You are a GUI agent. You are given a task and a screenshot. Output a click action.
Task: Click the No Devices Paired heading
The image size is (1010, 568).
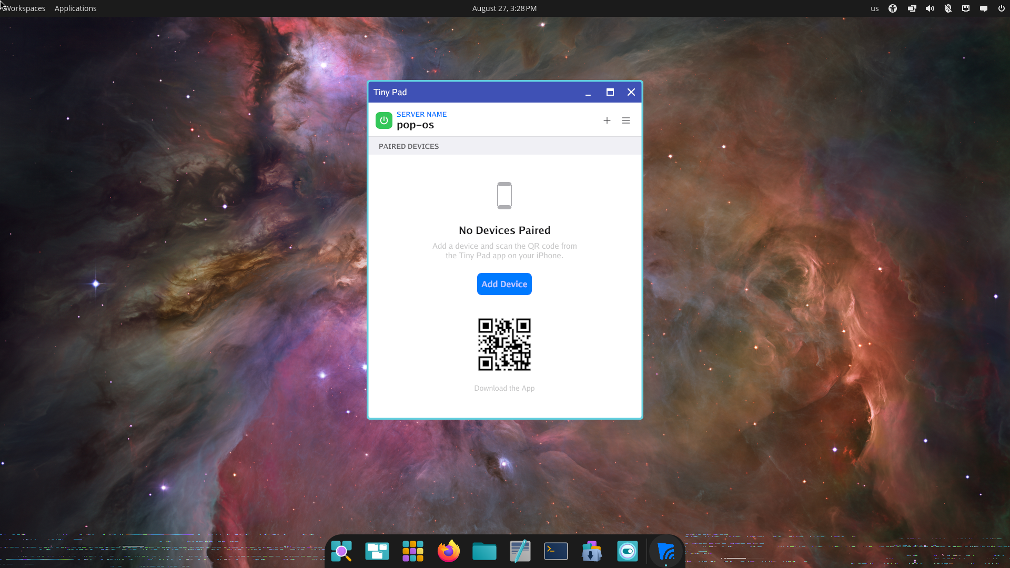click(504, 230)
